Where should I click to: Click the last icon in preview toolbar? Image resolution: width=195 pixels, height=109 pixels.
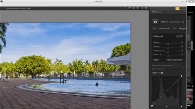146,8
